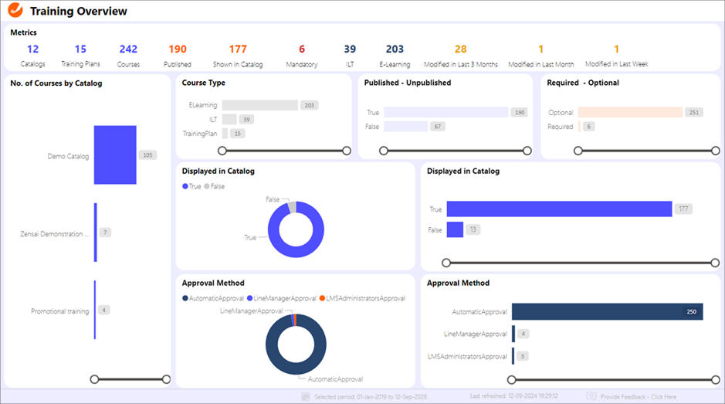Toggle the True legend dot in Displayed in Catalog
Image resolution: width=725 pixels, height=404 pixels.
pyautogui.click(x=185, y=186)
